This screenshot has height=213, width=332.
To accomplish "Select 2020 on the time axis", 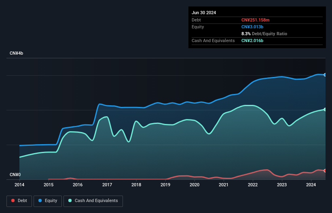I will pos(195,185).
